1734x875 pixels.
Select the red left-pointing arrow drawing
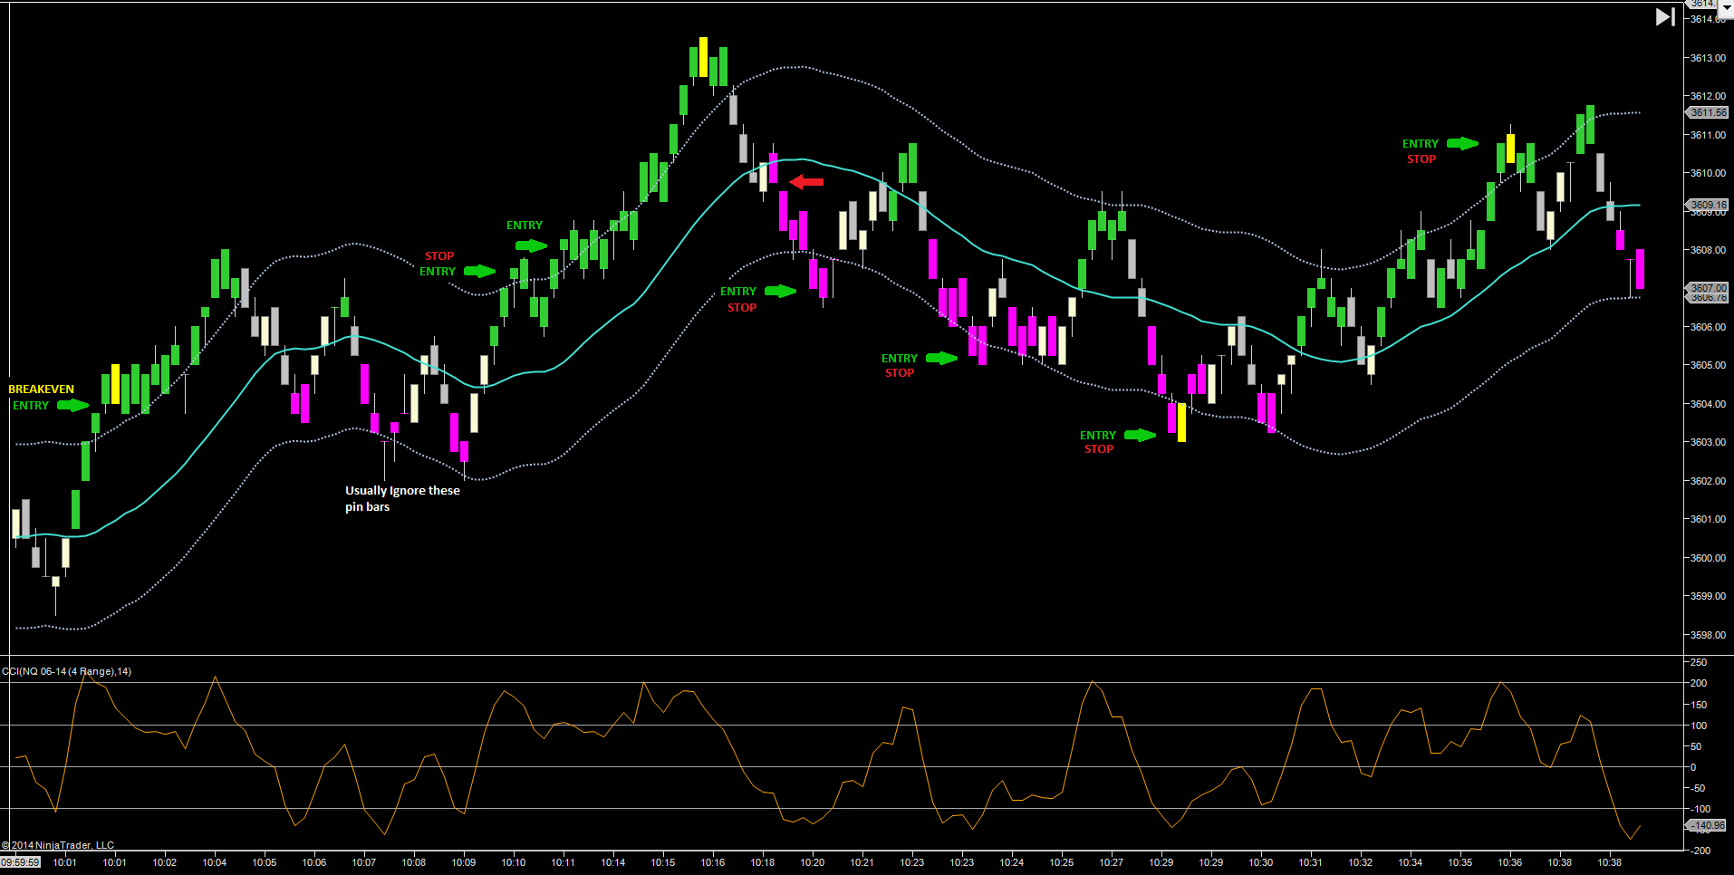pos(806,182)
